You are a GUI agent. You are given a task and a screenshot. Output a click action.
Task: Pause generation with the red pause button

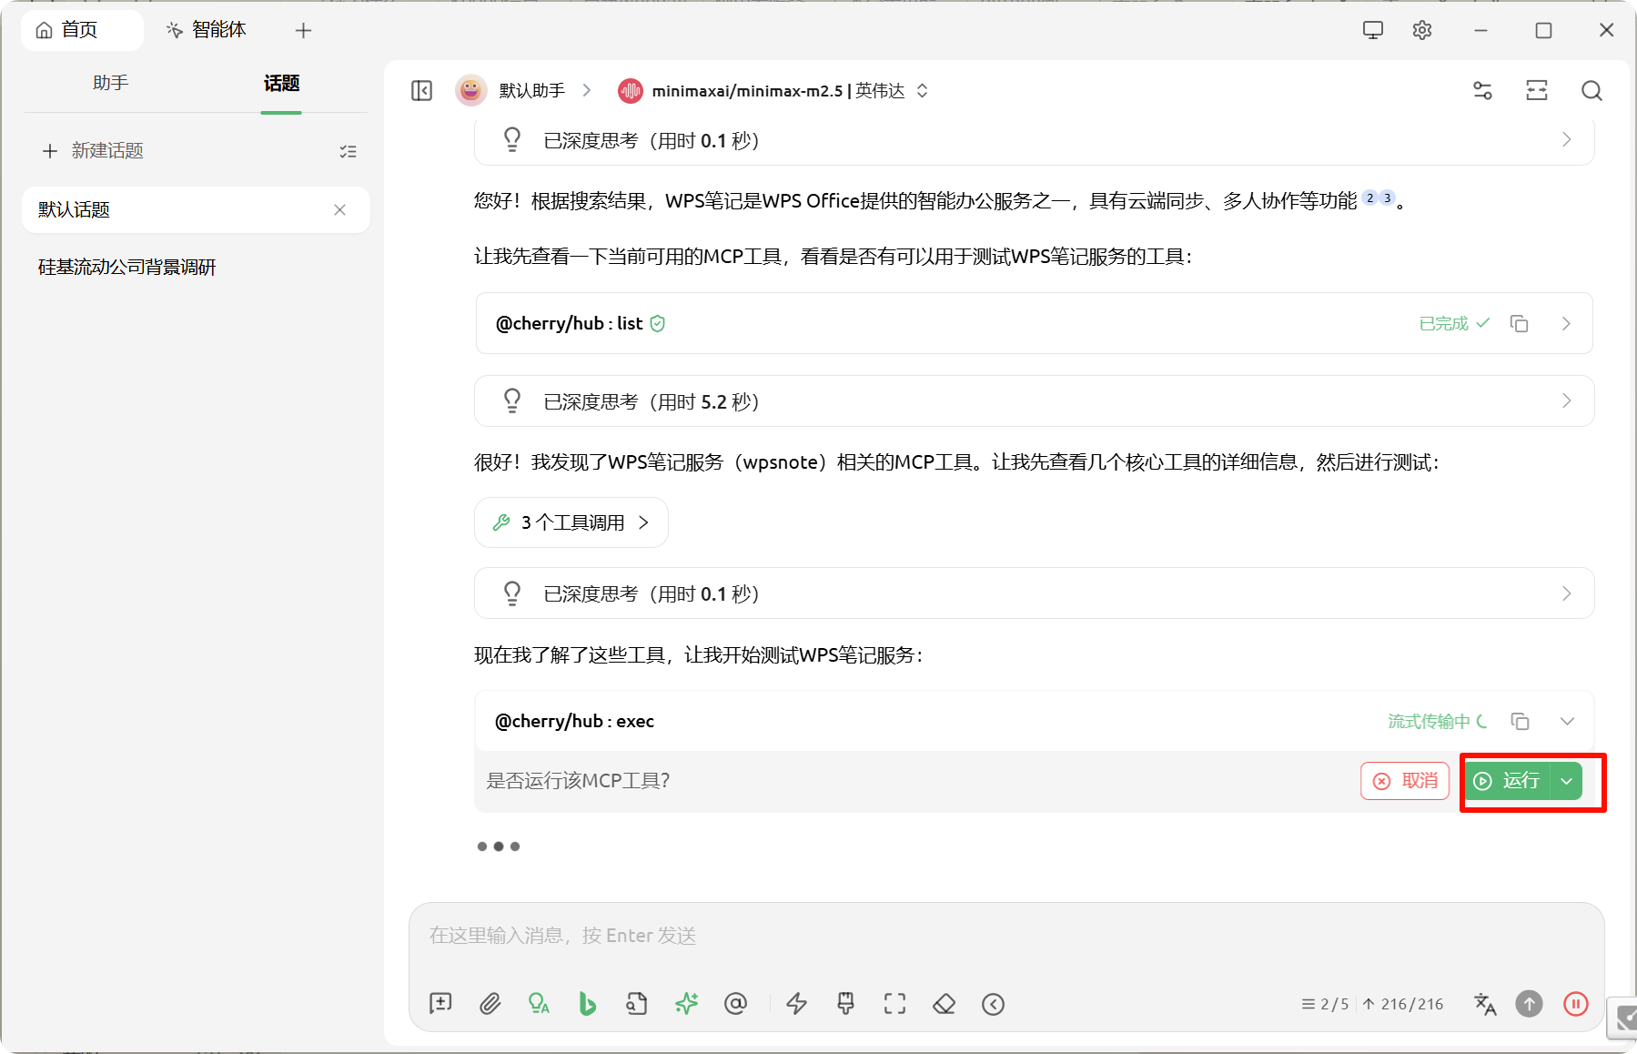tap(1576, 1003)
